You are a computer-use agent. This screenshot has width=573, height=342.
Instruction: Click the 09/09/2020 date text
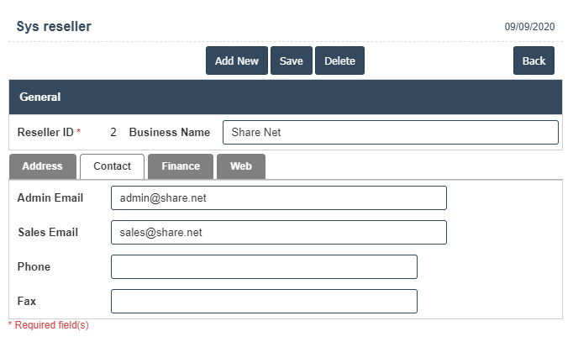click(x=529, y=27)
